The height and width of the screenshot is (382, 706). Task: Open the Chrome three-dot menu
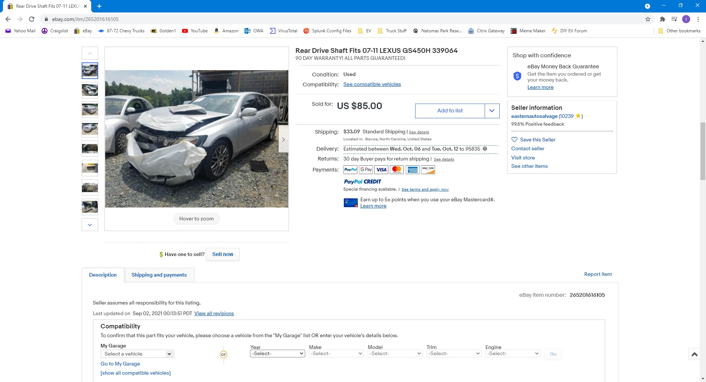pos(698,19)
